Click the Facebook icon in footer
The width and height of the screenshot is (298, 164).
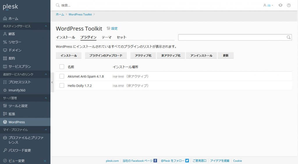tap(155, 161)
